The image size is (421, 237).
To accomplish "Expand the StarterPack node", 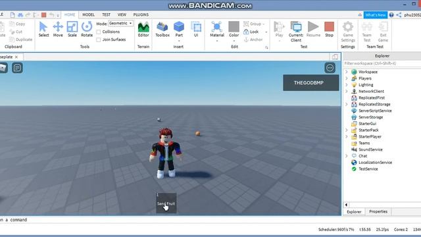I will click(347, 130).
